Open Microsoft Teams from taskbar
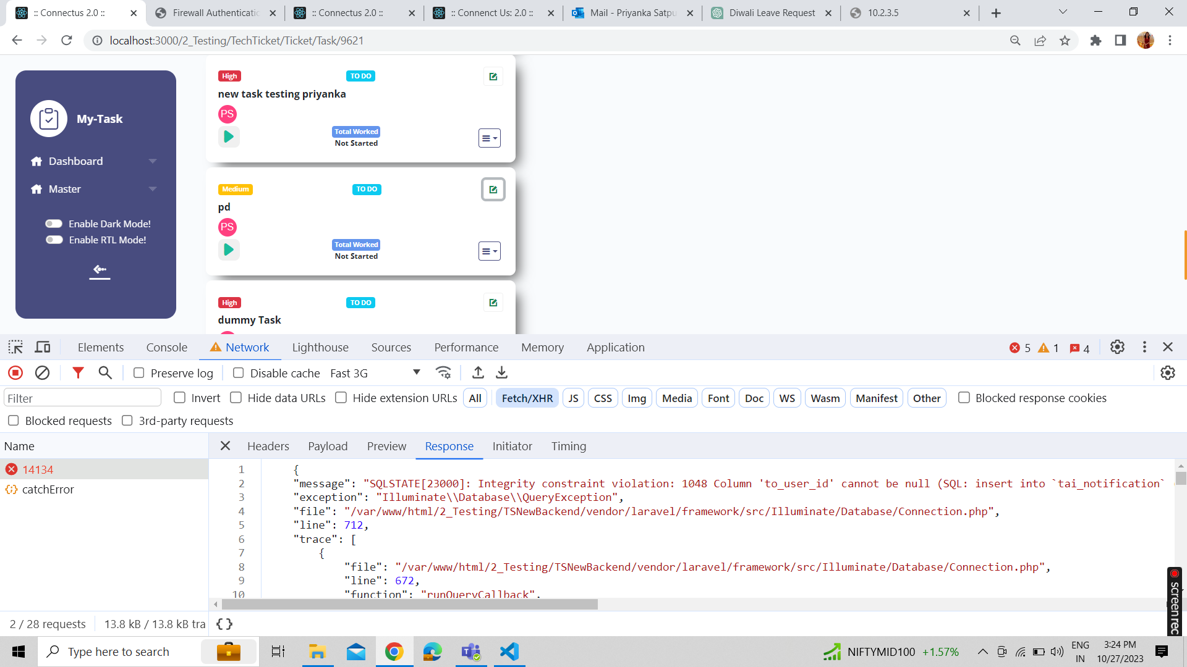The width and height of the screenshot is (1187, 667). click(x=471, y=652)
